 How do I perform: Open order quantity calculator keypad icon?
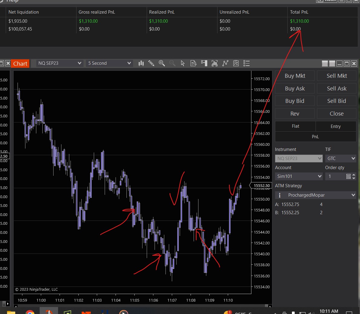348,176
